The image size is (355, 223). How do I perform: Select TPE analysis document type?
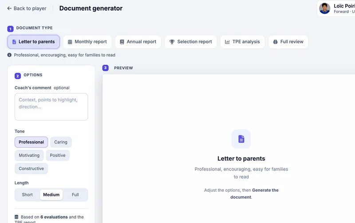pyautogui.click(x=242, y=42)
